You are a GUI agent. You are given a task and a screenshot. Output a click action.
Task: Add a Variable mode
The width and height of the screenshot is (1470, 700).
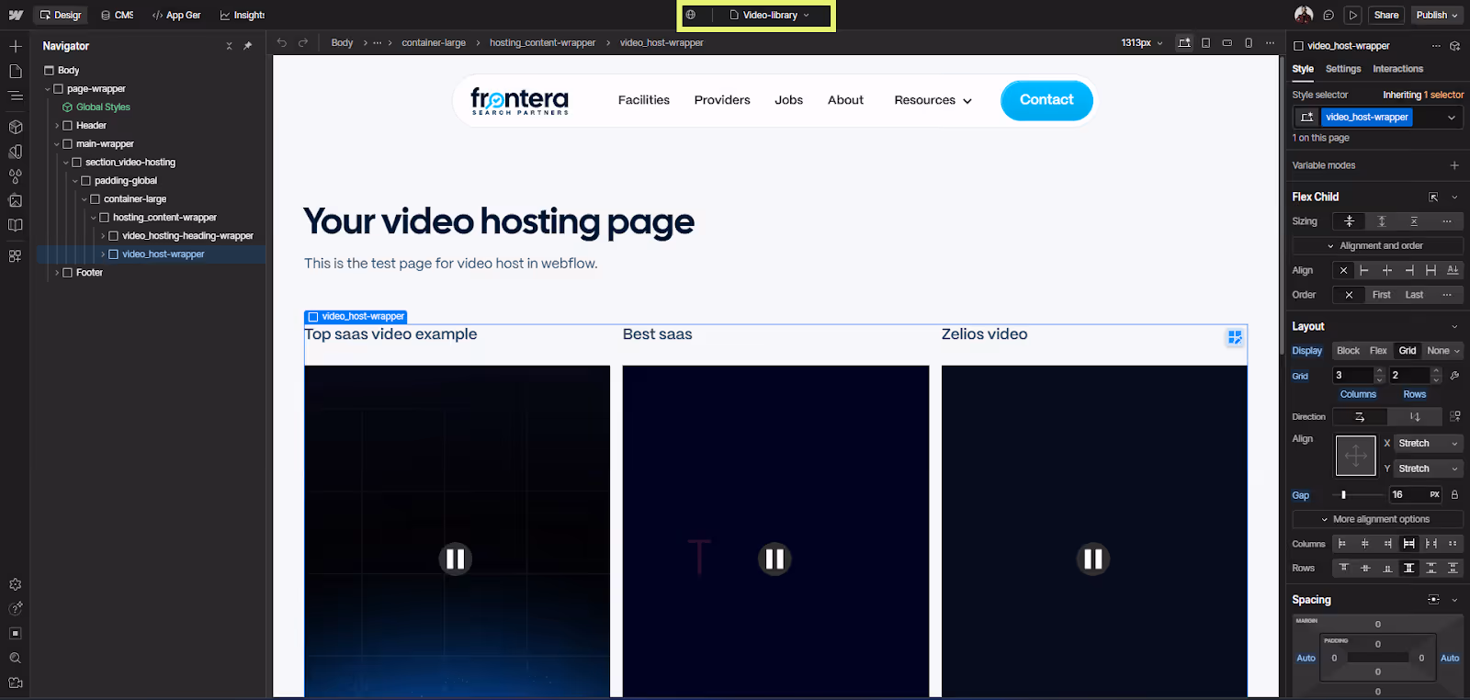pyautogui.click(x=1454, y=165)
